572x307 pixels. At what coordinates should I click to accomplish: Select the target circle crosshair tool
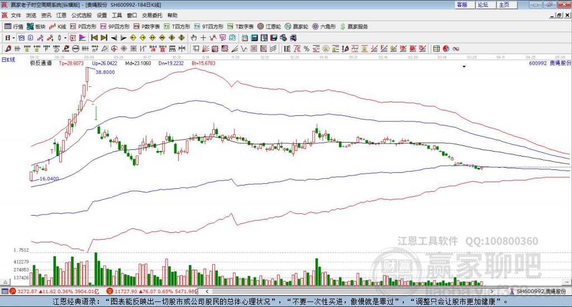point(114,48)
